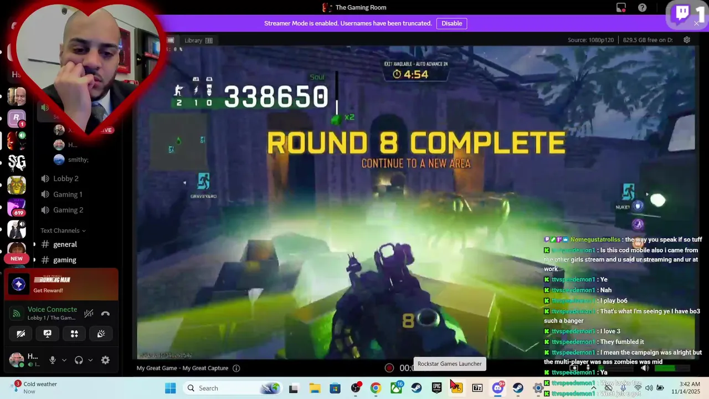Screen dimensions: 709x399
Task: Click the capture info icon beside title
Action: (x=237, y=368)
